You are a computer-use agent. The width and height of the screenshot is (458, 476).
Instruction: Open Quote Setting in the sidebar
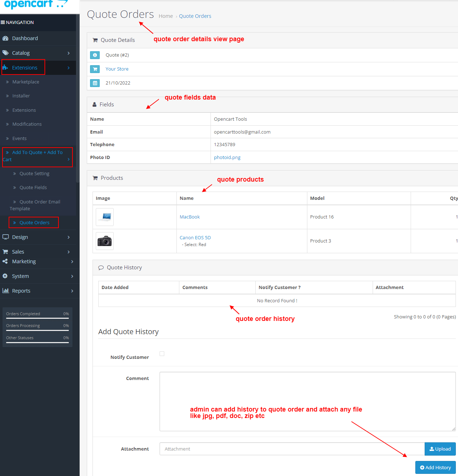tap(34, 174)
